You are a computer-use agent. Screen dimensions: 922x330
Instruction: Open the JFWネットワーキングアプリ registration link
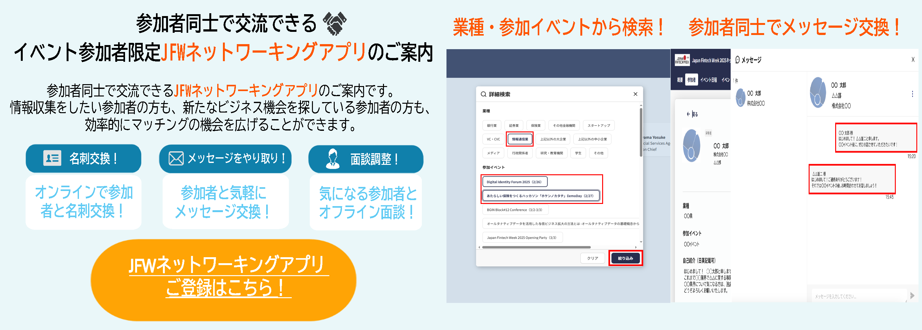coord(228,276)
